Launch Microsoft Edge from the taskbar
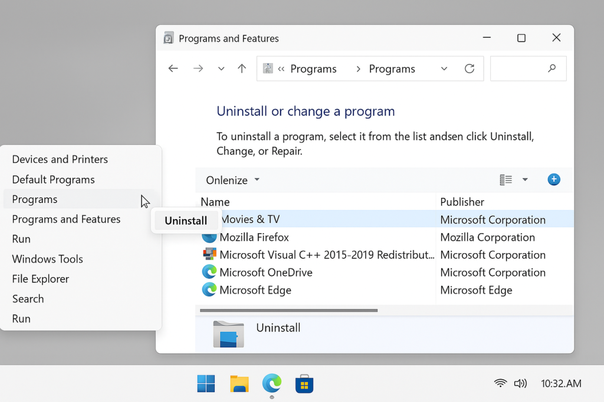 click(272, 383)
